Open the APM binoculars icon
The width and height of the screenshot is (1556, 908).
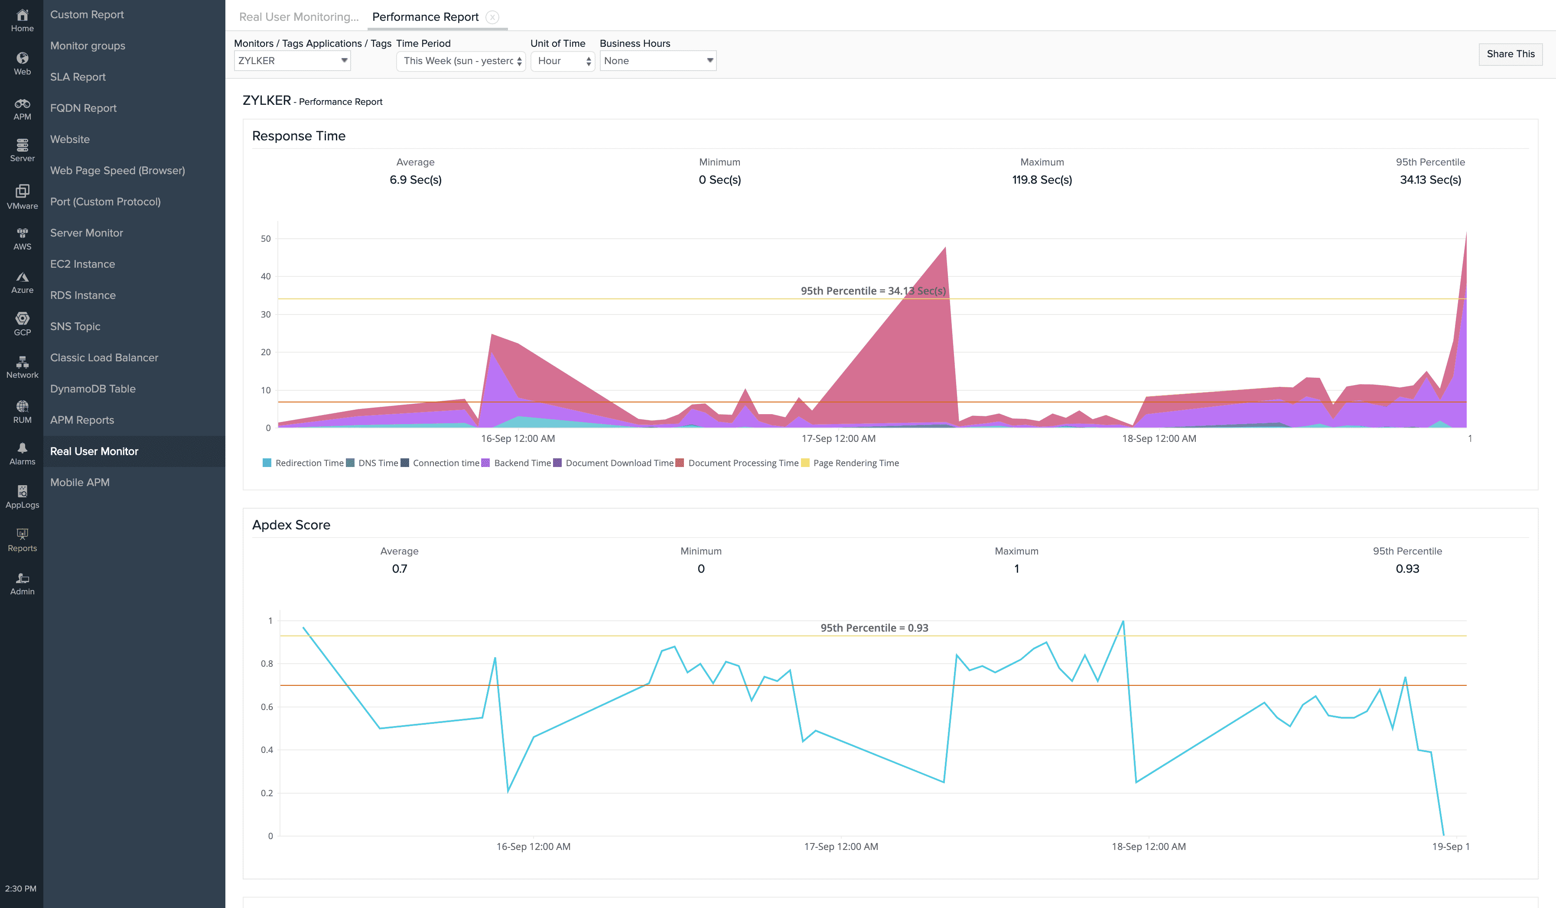pos(22,109)
